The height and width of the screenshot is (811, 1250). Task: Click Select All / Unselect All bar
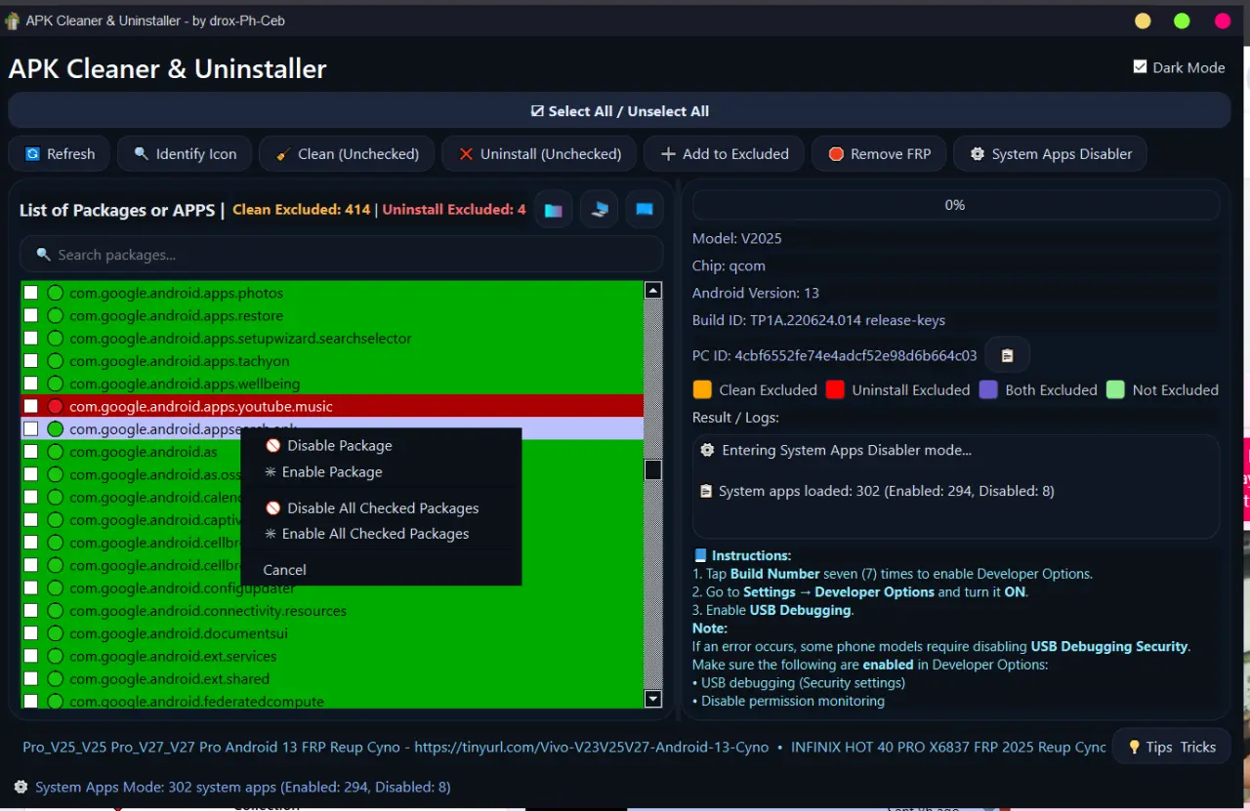click(x=619, y=110)
